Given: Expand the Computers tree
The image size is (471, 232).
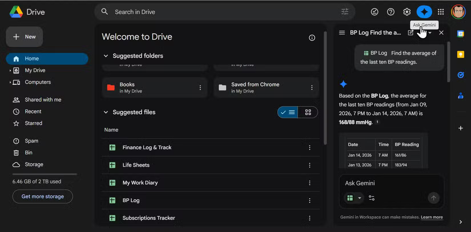Looking at the screenshot, I should [x=10, y=82].
